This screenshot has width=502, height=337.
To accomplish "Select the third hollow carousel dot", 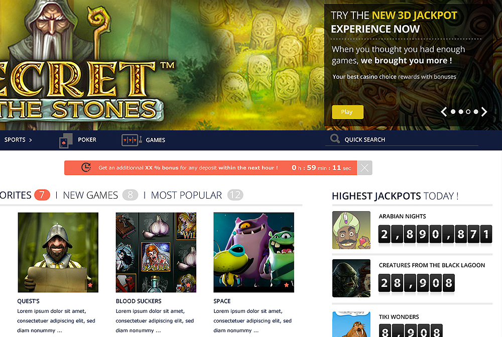I will (468, 112).
